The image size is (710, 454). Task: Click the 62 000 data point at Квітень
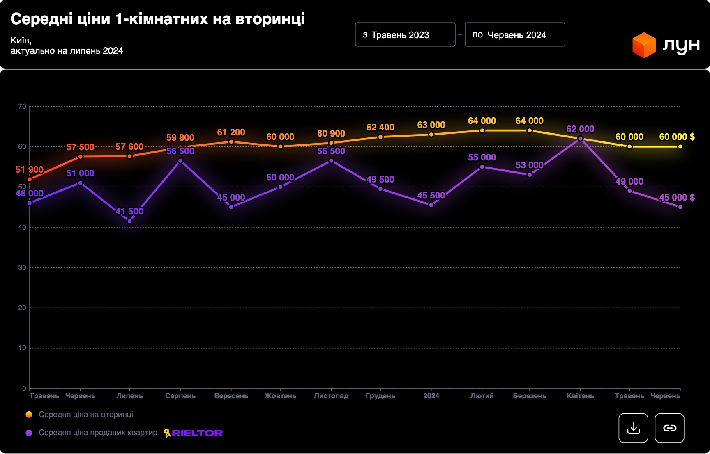click(x=580, y=139)
